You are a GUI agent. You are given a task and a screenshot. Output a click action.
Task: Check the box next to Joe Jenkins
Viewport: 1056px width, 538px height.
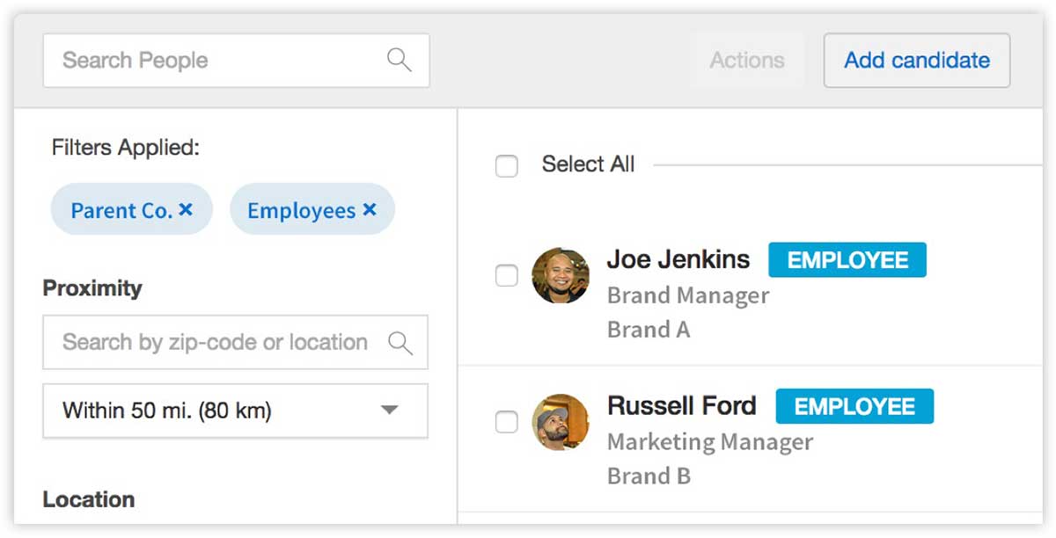pos(507,276)
